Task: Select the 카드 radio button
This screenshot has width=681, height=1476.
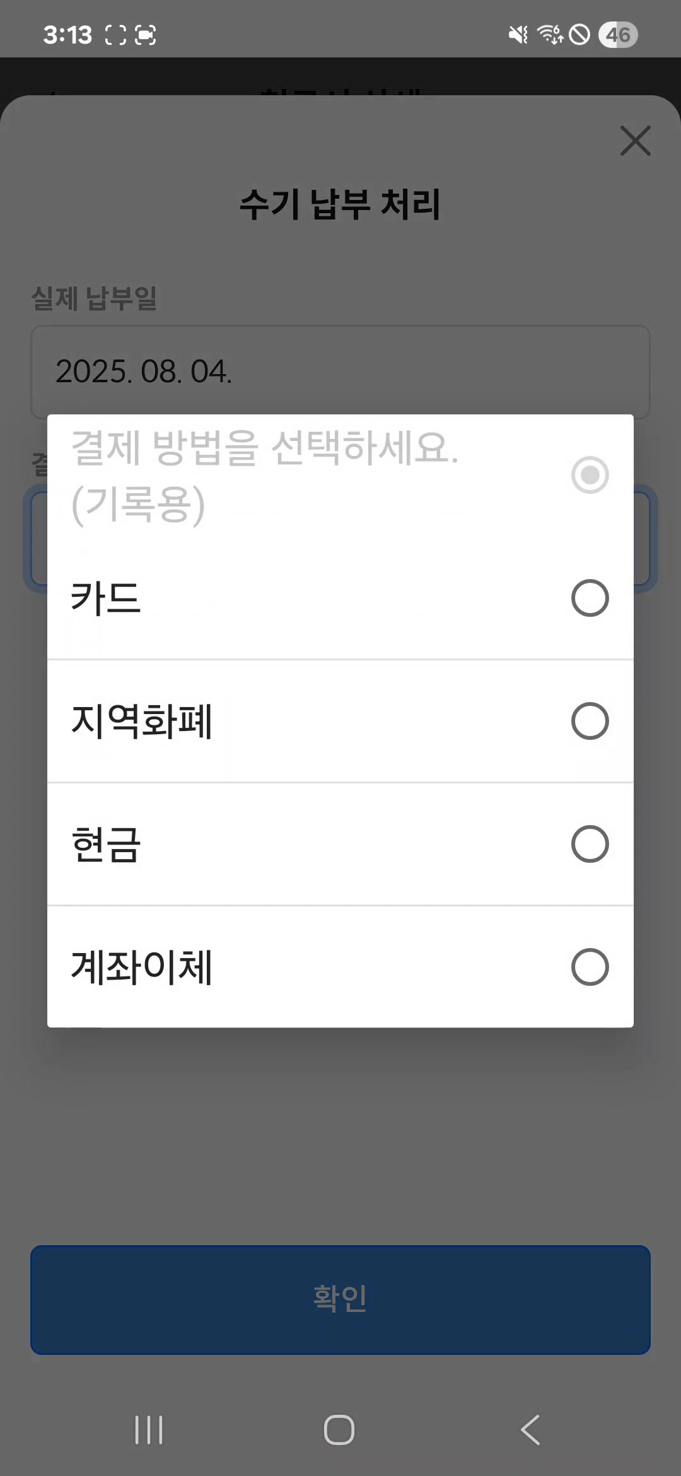Action: tap(590, 598)
